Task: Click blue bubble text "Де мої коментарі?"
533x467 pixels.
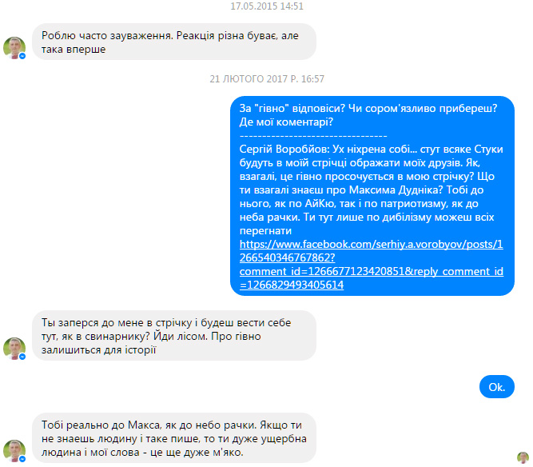Action: click(x=286, y=122)
